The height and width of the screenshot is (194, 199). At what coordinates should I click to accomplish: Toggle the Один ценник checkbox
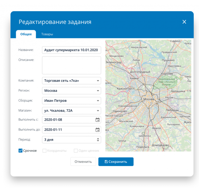76,150
